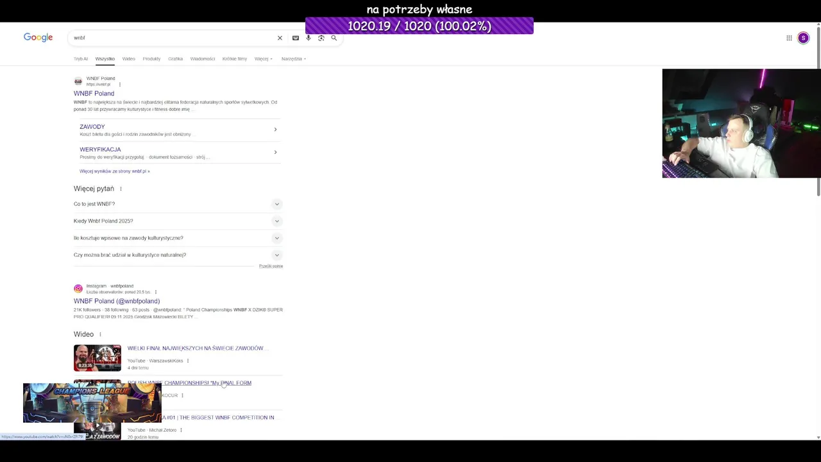Open the Google account avatar
The image size is (821, 462).
(803, 38)
